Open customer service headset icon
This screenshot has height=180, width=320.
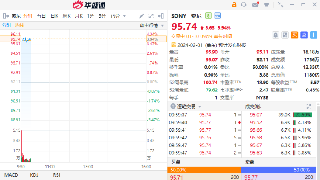(x=244, y=5)
